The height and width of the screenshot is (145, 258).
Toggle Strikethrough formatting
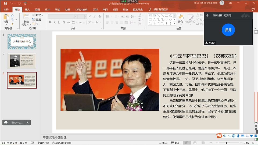click(69, 22)
